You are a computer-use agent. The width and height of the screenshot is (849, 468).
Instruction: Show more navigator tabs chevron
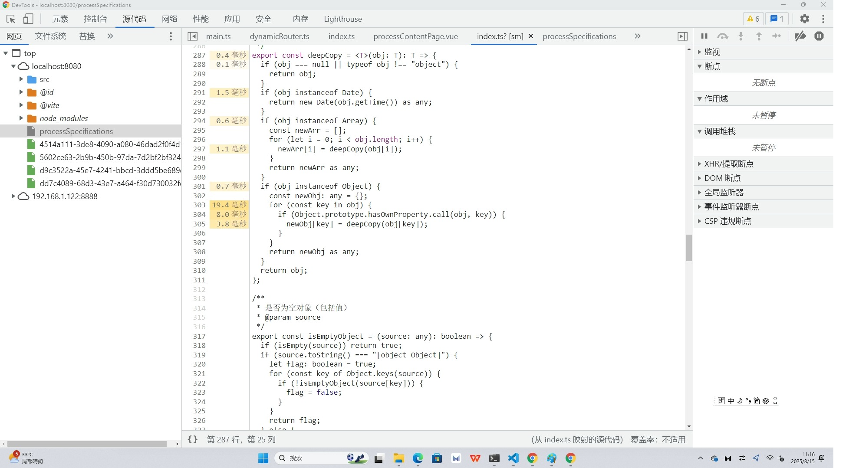[110, 36]
